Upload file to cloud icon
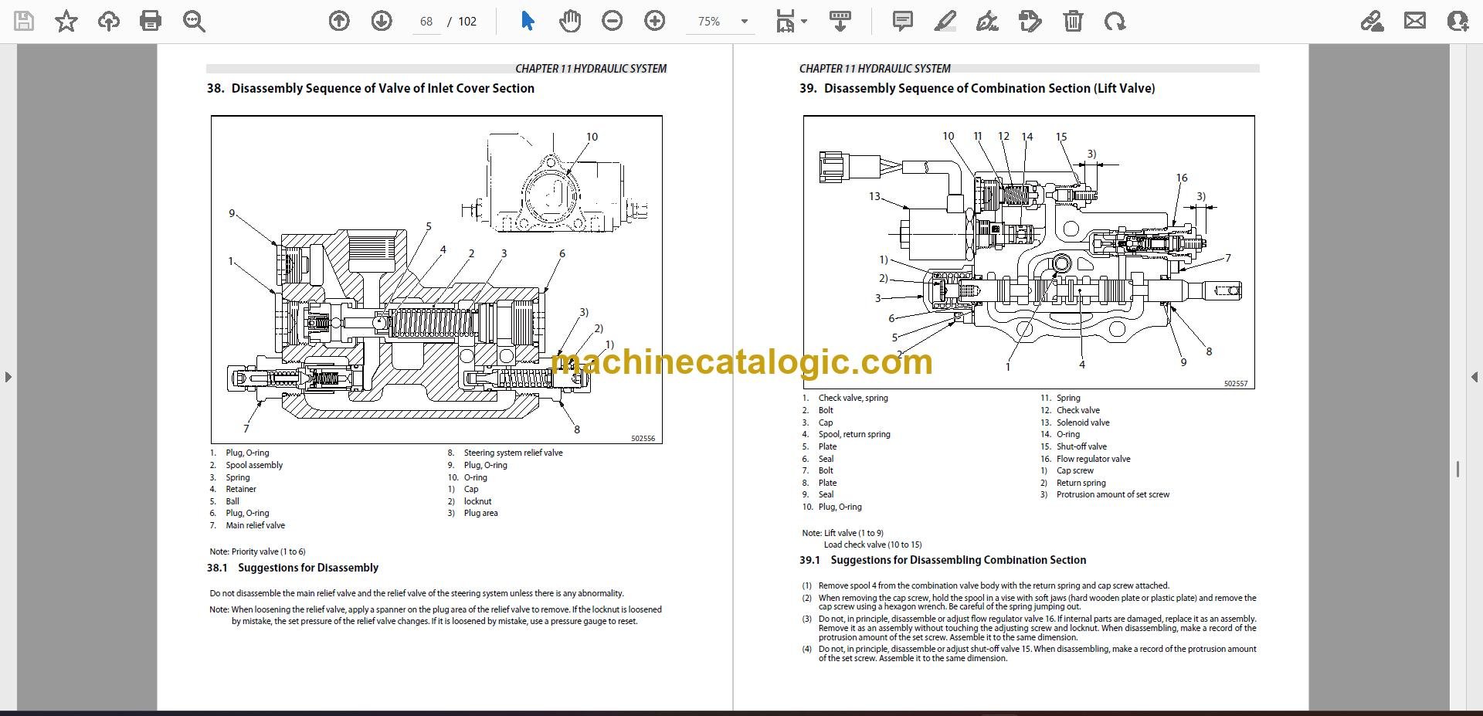 click(108, 21)
